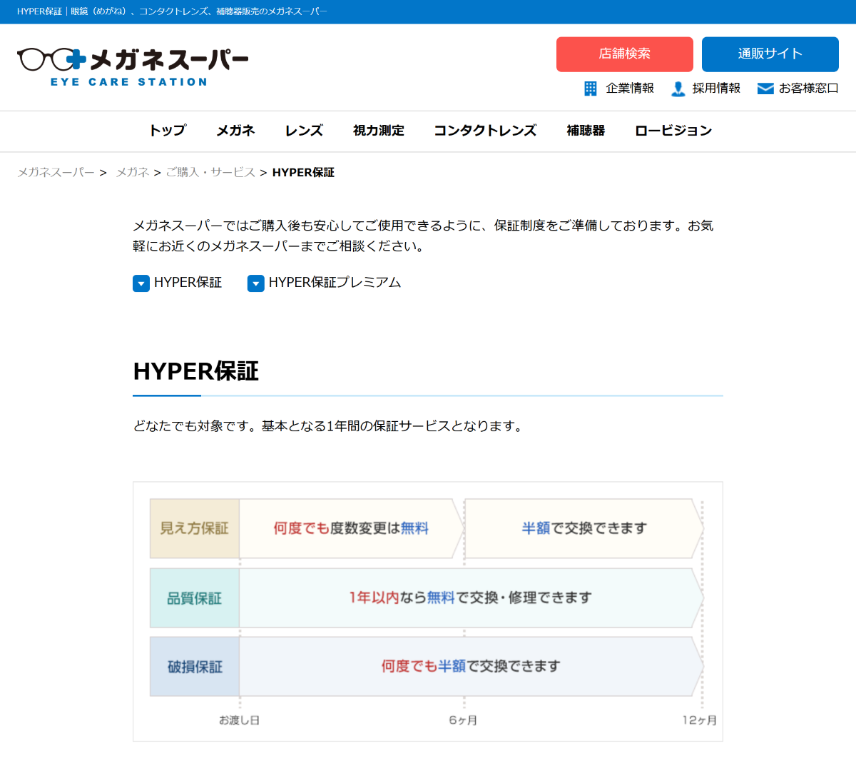Open the 通販サイト online shop button
This screenshot has height=771, width=856.
(770, 54)
